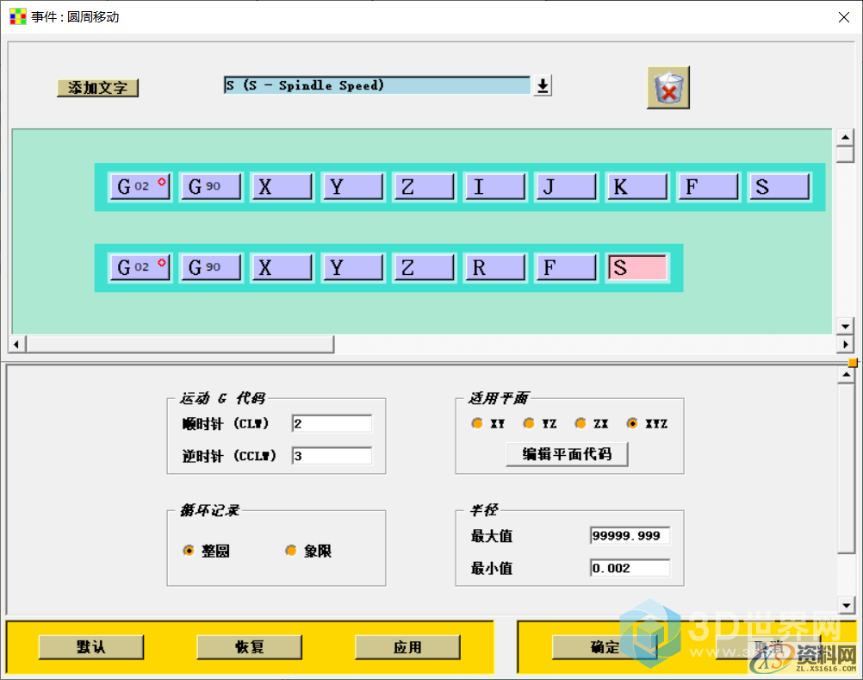Click the I word in first block

tap(495, 186)
